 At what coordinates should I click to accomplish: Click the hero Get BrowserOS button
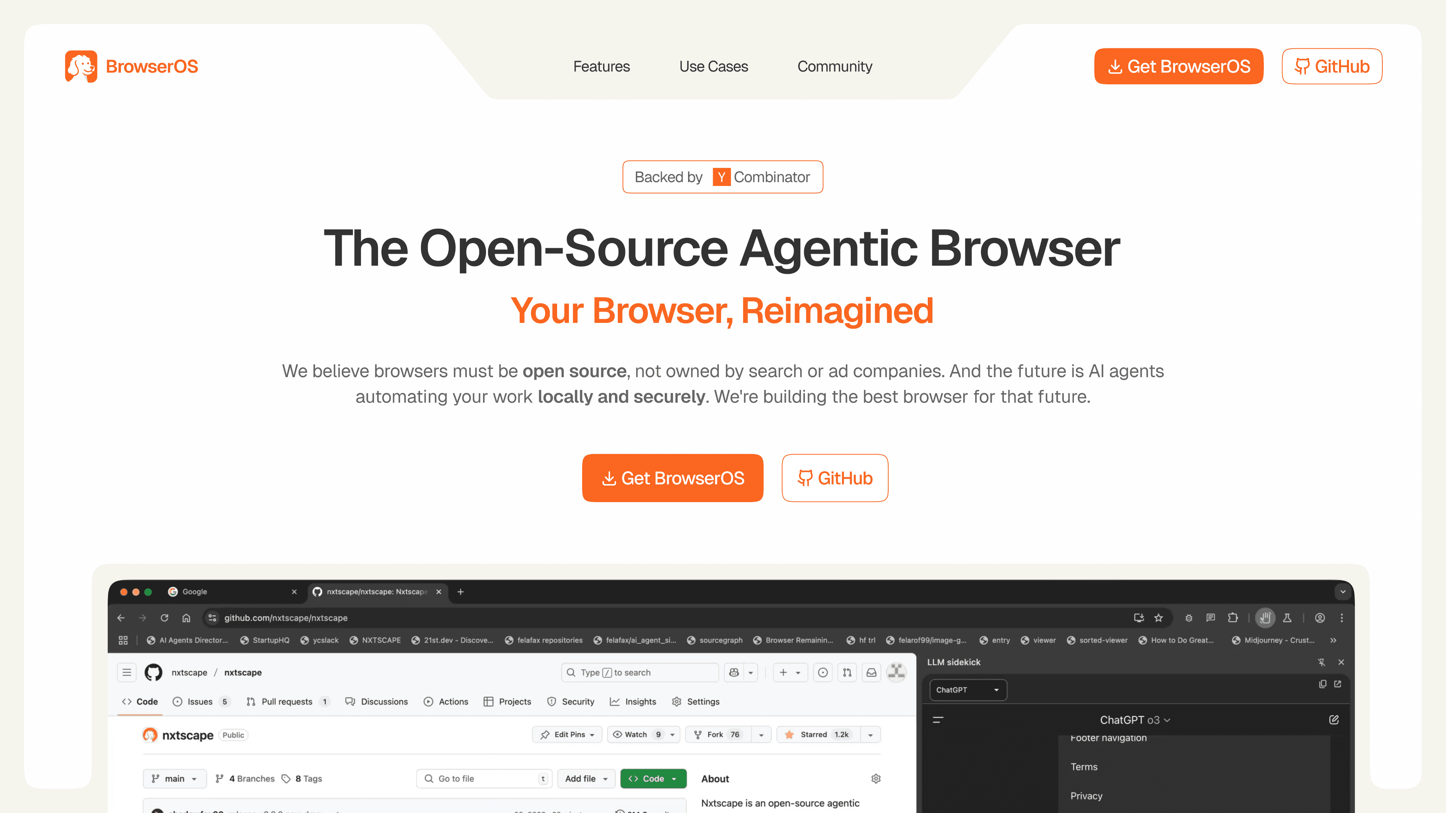point(673,478)
